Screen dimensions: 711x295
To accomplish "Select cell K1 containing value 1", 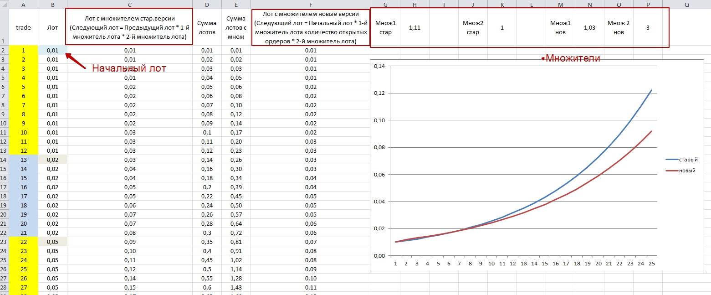I will click(502, 27).
